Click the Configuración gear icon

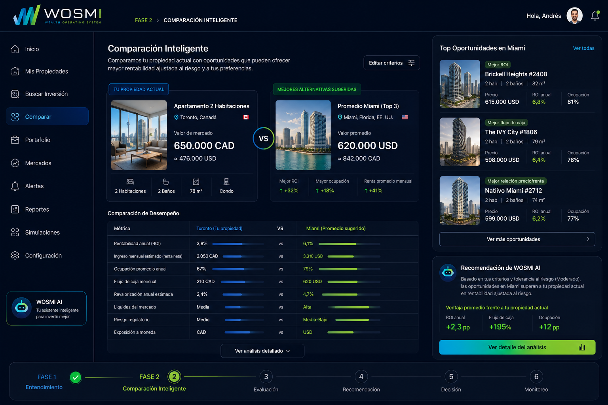[15, 255]
